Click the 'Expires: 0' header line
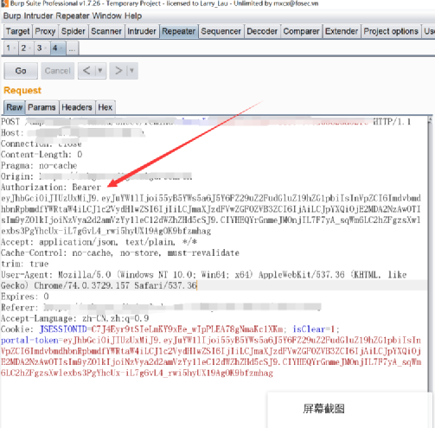This screenshot has height=428, width=435. point(25,297)
